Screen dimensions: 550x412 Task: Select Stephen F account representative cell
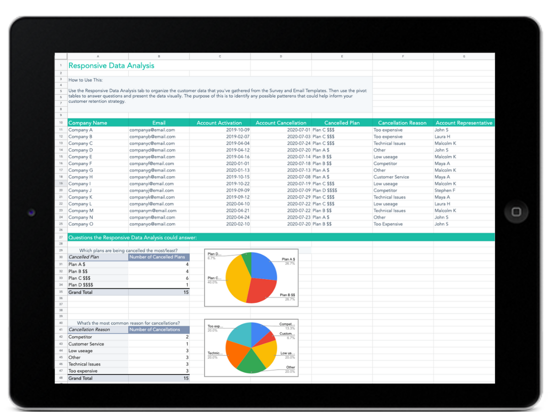point(445,190)
